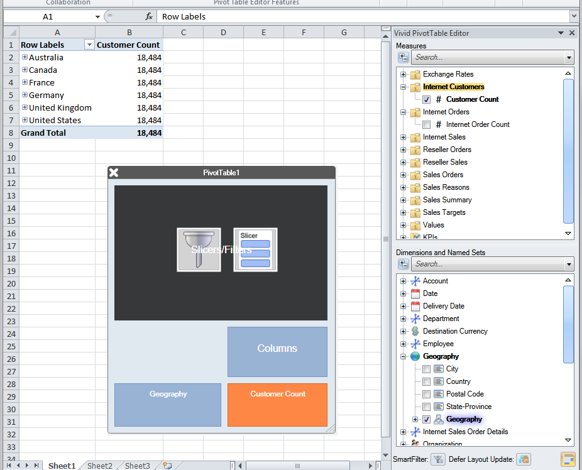Toggle the Defer Layout Update icon
This screenshot has width=582, height=470.
(524, 459)
